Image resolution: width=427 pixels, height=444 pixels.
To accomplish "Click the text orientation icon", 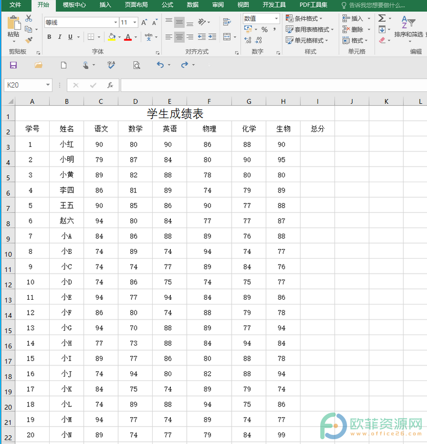I will [x=202, y=22].
